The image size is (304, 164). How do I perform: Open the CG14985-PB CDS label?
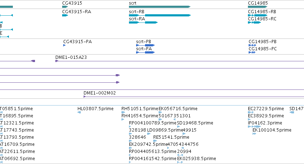pyautogui.click(x=263, y=42)
